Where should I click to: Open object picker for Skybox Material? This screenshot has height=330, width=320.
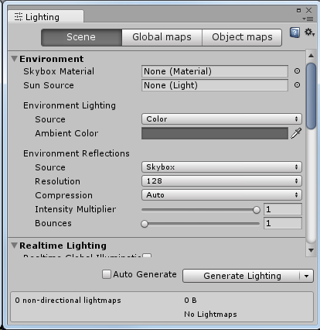(297, 71)
